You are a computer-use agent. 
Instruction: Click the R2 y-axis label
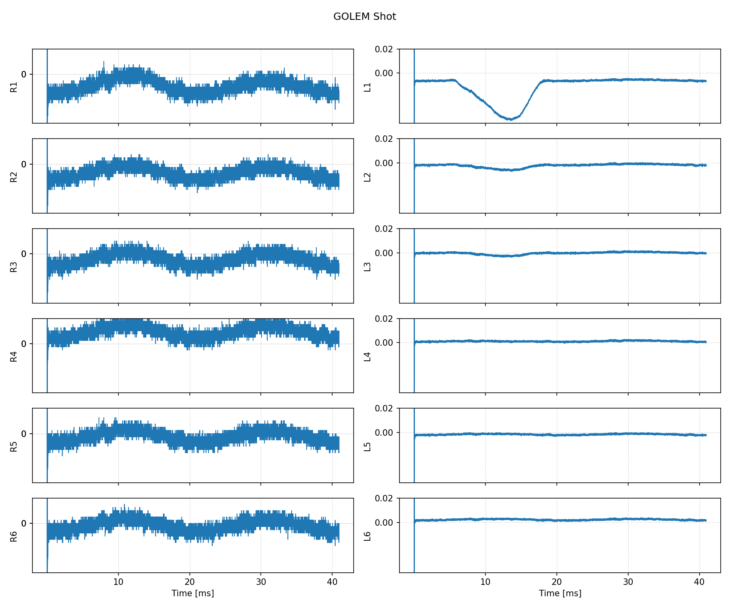14,177
